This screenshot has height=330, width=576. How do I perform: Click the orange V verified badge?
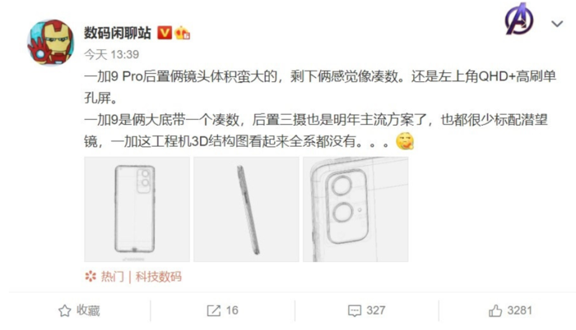(165, 33)
